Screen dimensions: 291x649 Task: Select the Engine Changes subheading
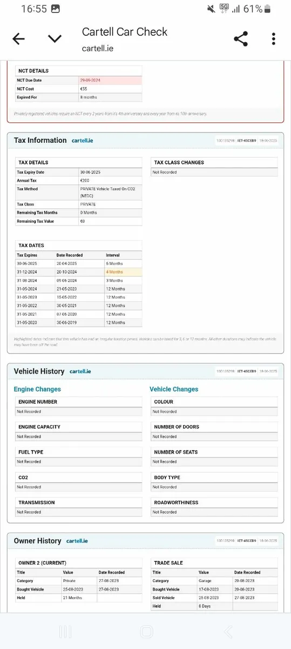click(37, 389)
